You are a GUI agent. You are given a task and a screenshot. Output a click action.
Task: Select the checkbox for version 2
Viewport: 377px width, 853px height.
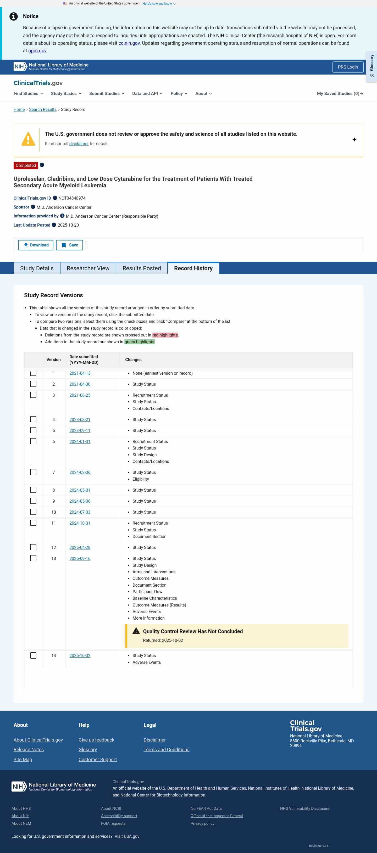pyautogui.click(x=33, y=384)
